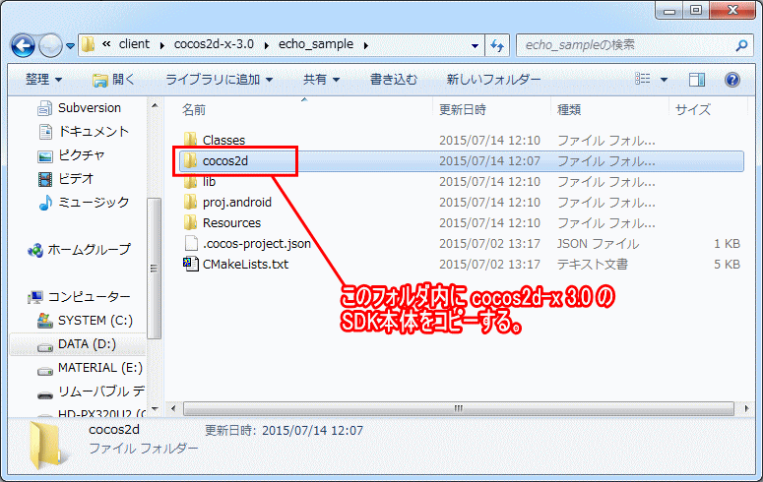Image resolution: width=763 pixels, height=482 pixels.
Task: Open the view options dropdown arrow
Action: coord(664,80)
